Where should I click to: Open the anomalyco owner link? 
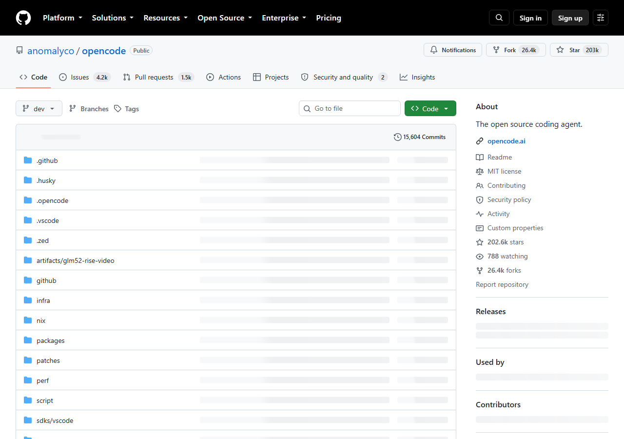51,51
